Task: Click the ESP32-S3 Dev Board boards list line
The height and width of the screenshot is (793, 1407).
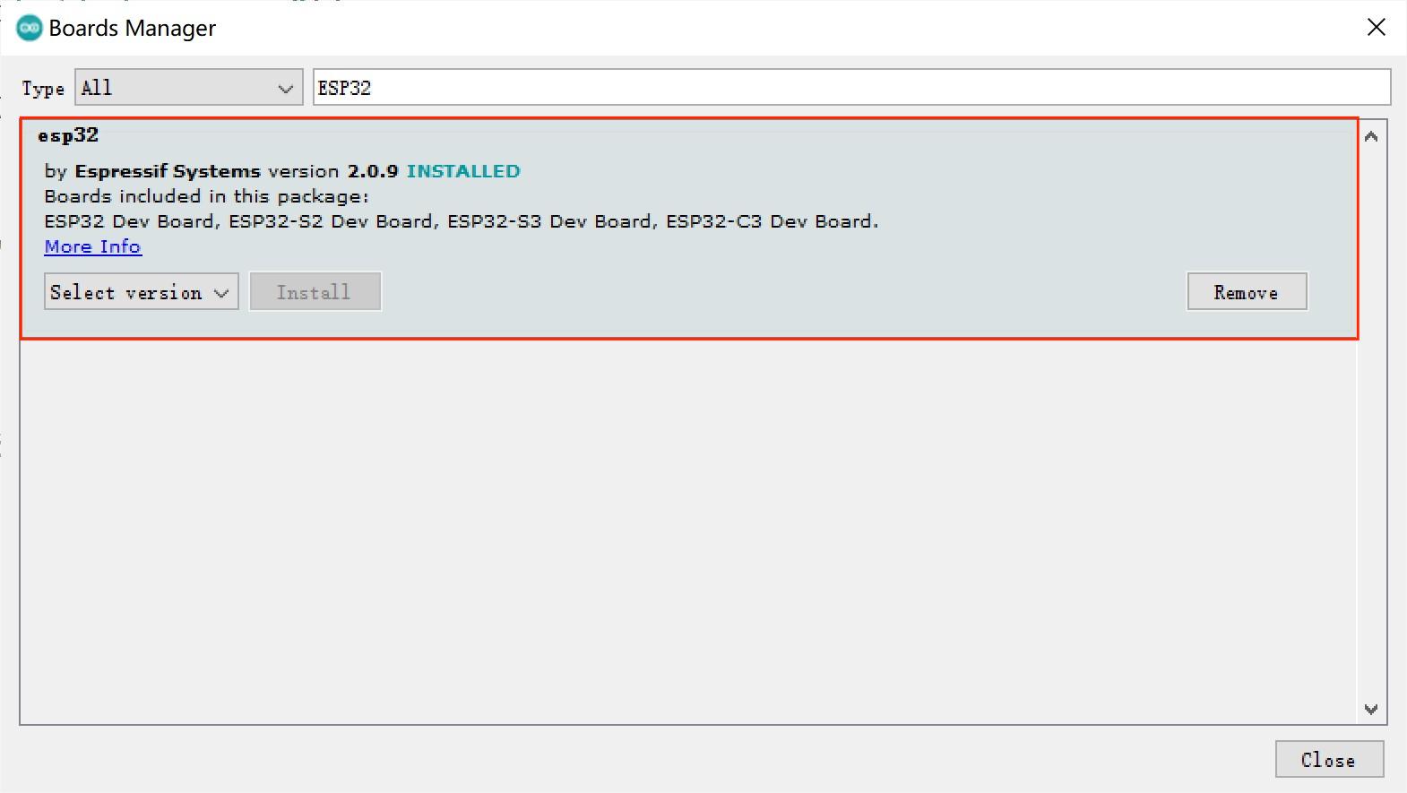Action: (x=462, y=221)
